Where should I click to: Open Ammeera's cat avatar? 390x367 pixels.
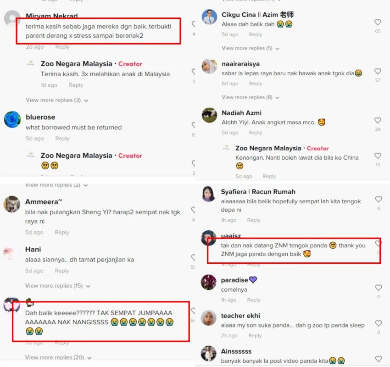coord(11,204)
